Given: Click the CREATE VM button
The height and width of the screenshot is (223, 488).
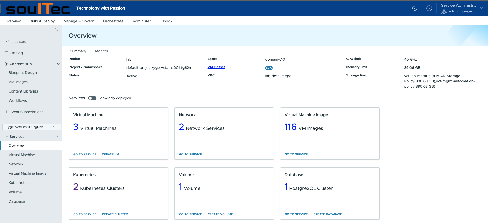Looking at the screenshot, I should [x=110, y=154].
